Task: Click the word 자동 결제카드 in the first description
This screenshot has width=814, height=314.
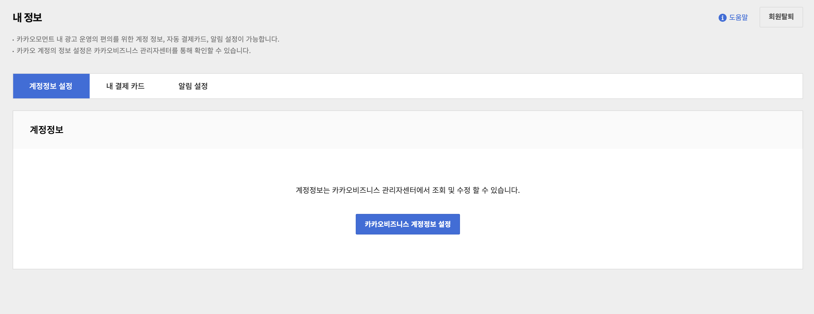Action: (x=187, y=39)
